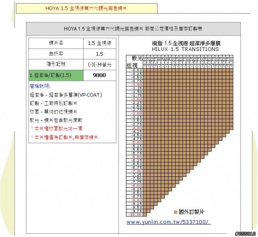Click the red note 本片種僅為訂製片,無庫存鏡片
This screenshot has width=258, height=237.
click(x=64, y=137)
